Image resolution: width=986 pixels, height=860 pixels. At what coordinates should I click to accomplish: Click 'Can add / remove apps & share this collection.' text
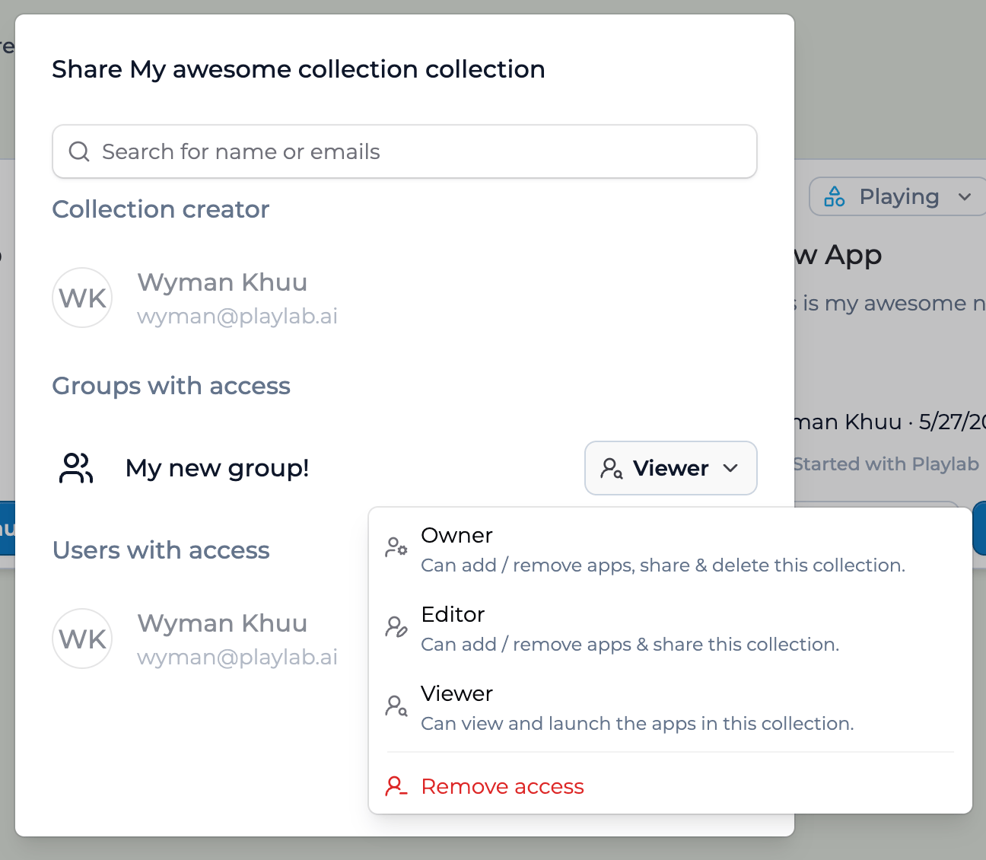tap(630, 645)
